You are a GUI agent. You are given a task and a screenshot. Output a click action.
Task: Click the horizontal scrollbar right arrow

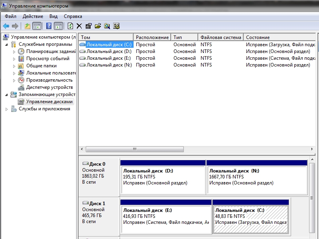pos(312,149)
